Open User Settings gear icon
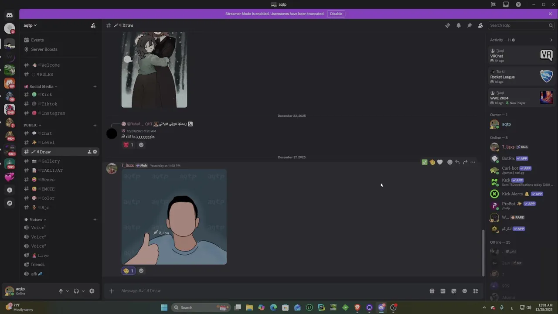Screen dimensions: 558x314 (92, 291)
